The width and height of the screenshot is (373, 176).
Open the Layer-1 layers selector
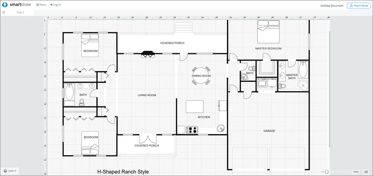click(x=10, y=170)
